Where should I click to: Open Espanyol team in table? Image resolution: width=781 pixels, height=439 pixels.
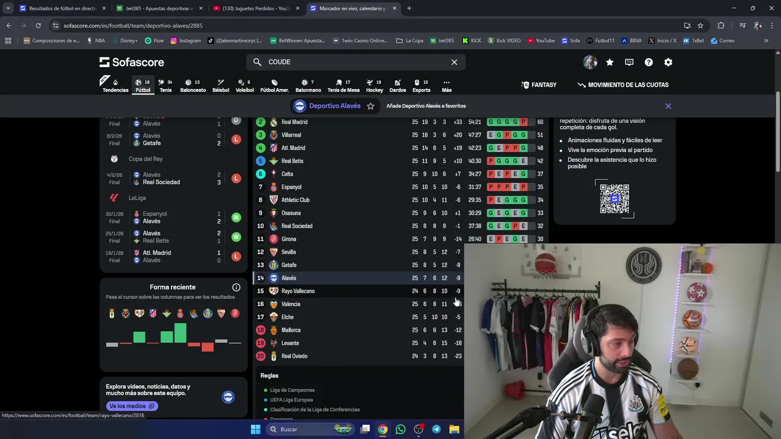[291, 187]
